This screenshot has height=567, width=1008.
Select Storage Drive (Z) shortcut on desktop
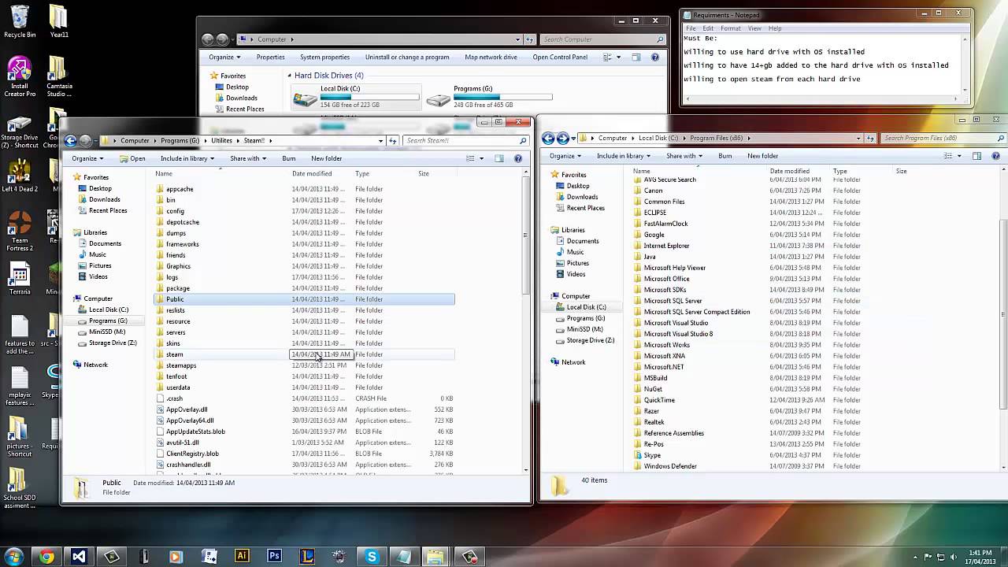click(x=19, y=132)
